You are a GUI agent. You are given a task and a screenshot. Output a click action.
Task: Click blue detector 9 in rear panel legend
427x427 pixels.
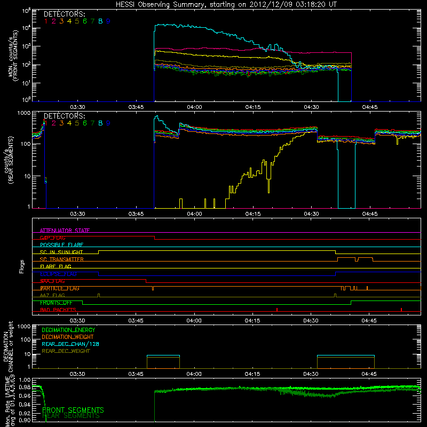[x=108, y=123]
